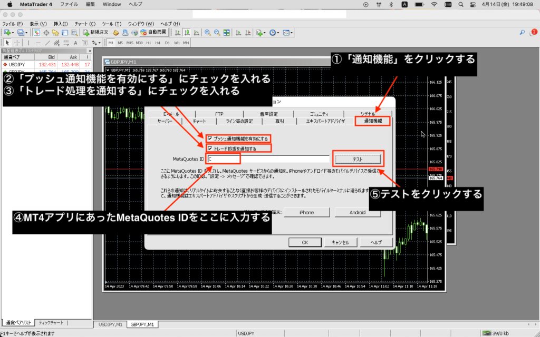Switch to USDJPY,M1 chart tab
Viewport: 540px width, 337px height.
pyautogui.click(x=110, y=324)
